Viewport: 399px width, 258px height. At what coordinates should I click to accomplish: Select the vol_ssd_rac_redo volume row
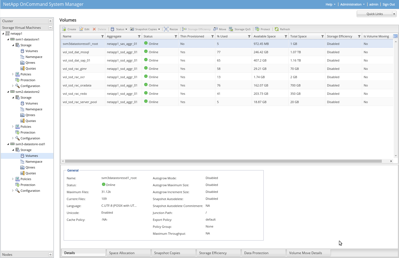click(227, 94)
